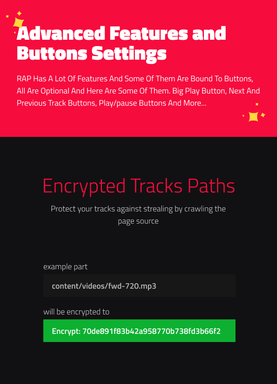Click the line starting 'All Are Optional'
Viewport: 277px width, 384px height.
(138, 91)
